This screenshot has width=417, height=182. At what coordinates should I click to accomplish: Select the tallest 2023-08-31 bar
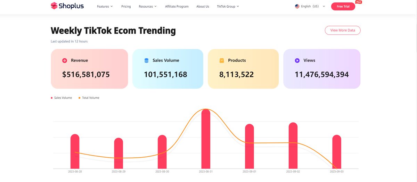[x=206, y=139]
